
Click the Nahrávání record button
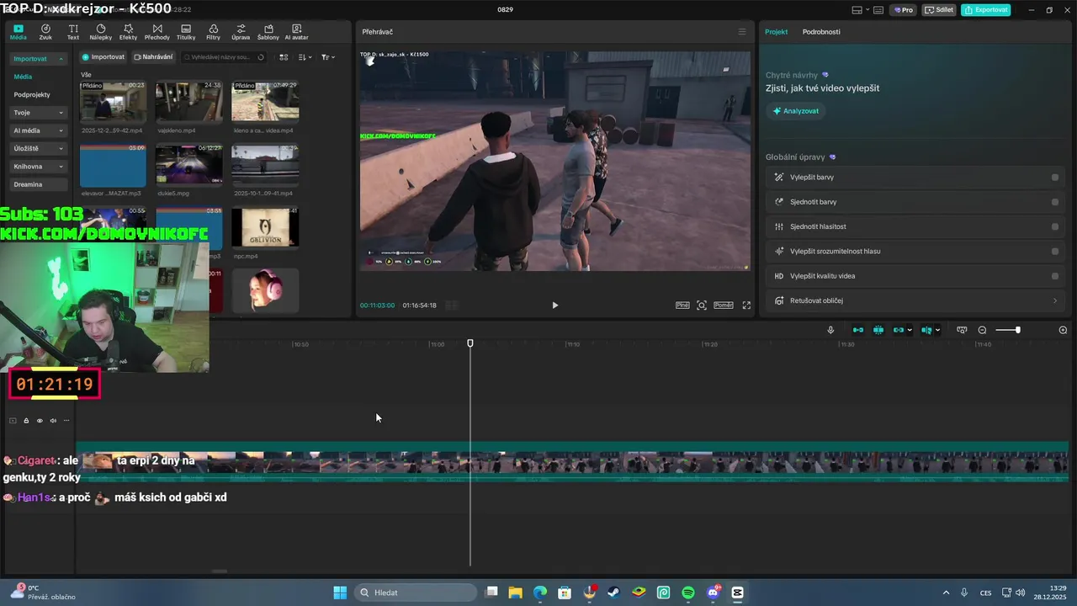153,57
